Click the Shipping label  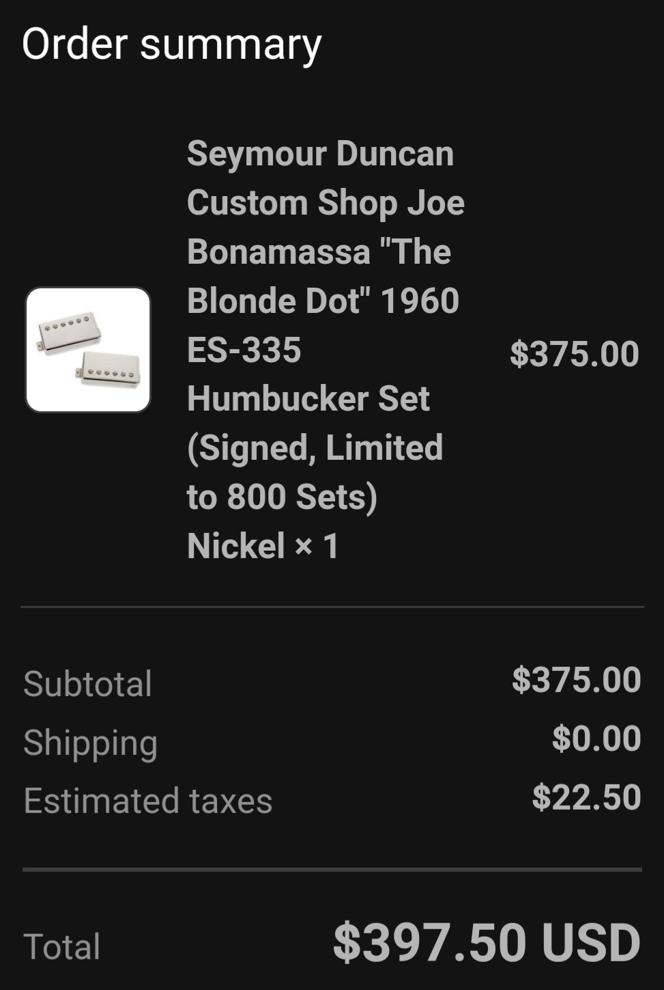coord(91,743)
